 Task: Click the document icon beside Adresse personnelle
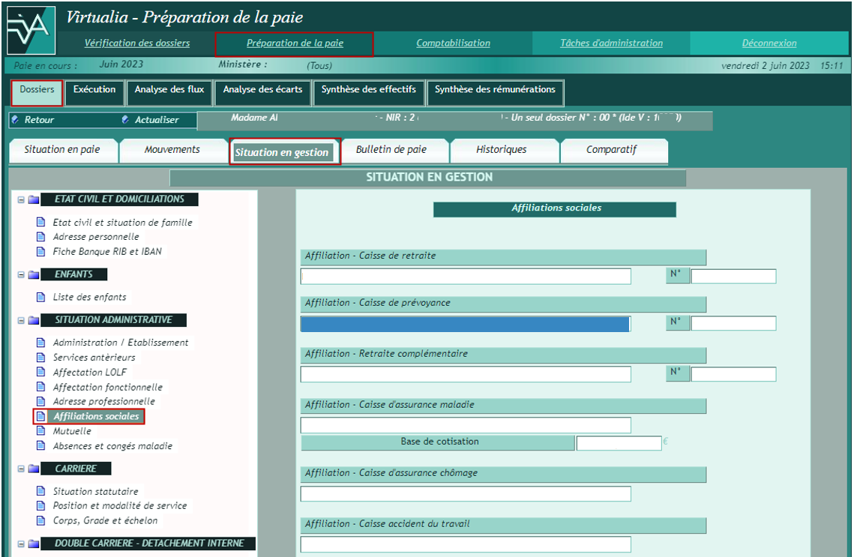click(x=41, y=237)
